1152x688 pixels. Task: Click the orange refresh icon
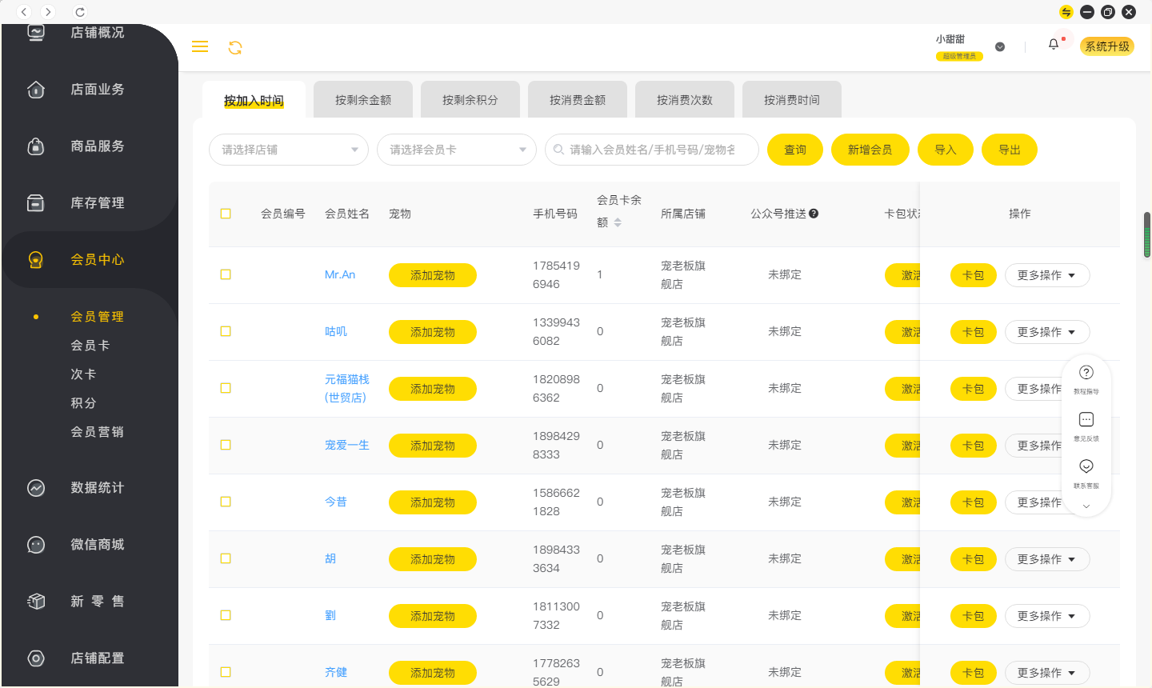click(235, 48)
